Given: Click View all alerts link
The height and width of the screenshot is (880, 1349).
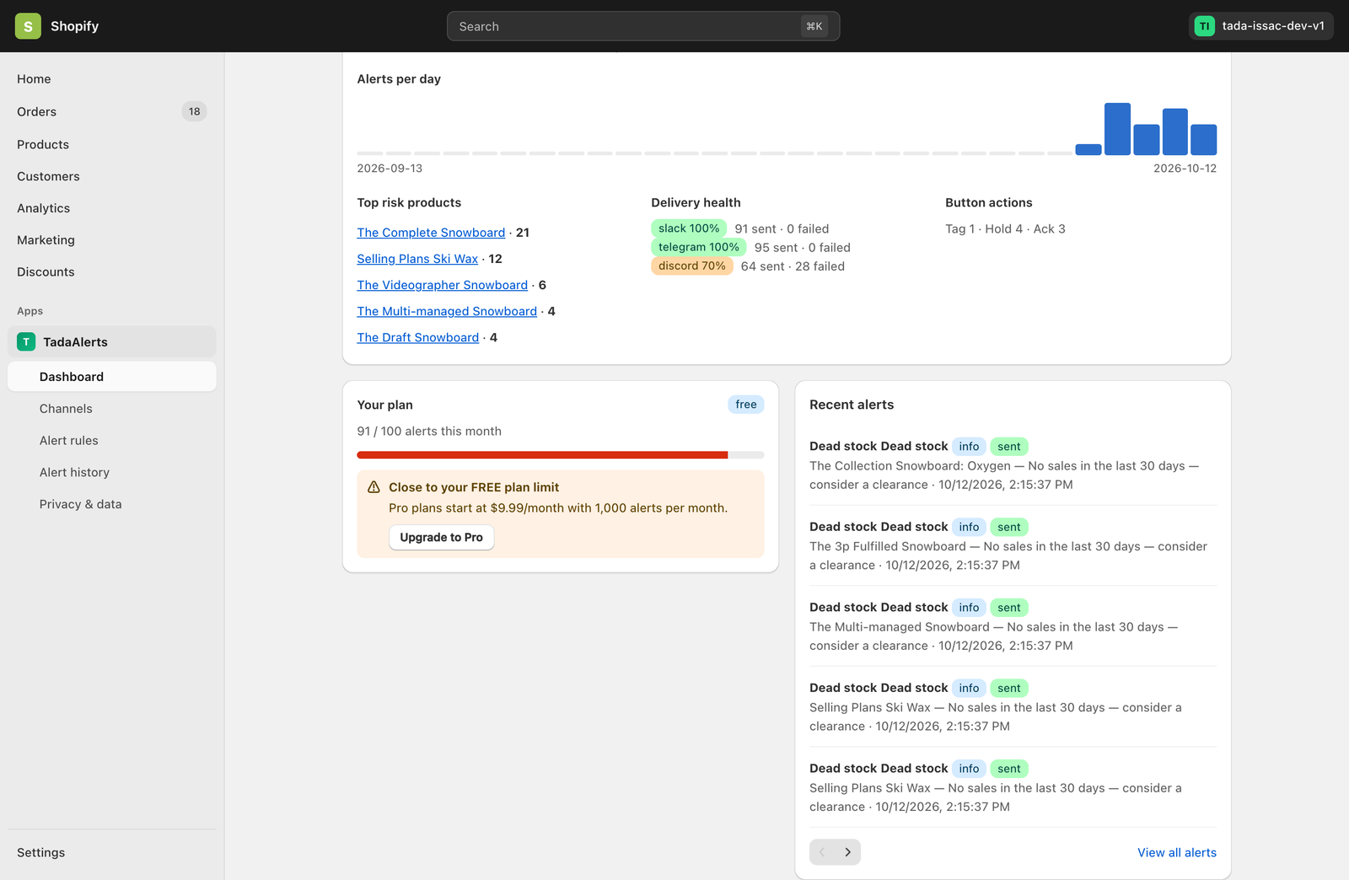Looking at the screenshot, I should click(1177, 852).
